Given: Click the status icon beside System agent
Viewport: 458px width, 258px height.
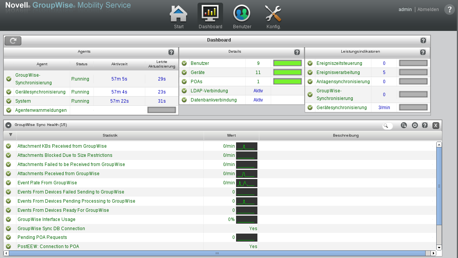Looking at the screenshot, I should (9, 101).
